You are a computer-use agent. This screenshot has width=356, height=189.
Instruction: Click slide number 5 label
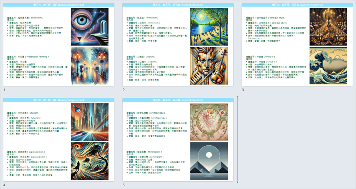tap(124, 185)
